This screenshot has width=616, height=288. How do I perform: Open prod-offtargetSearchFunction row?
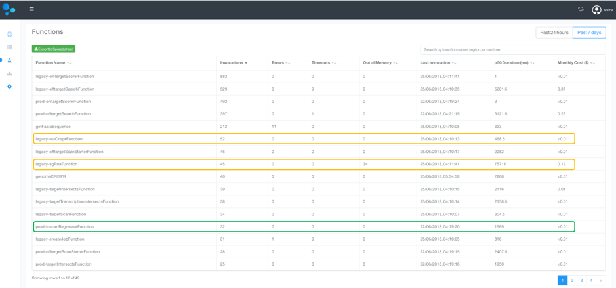coord(319,114)
